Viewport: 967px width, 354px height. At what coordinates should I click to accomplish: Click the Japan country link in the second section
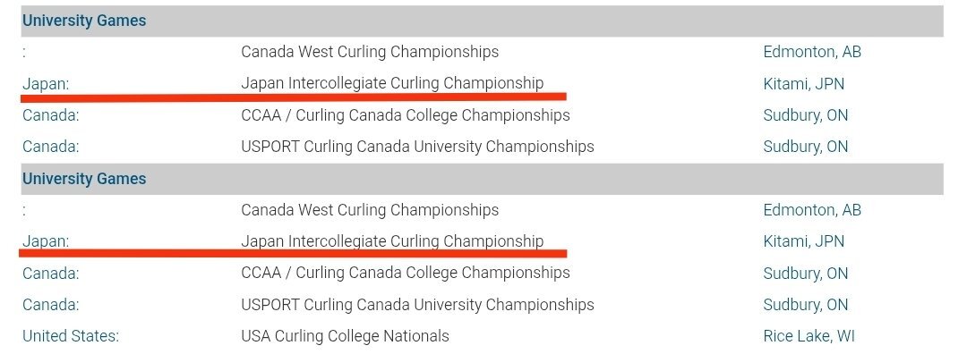click(46, 241)
